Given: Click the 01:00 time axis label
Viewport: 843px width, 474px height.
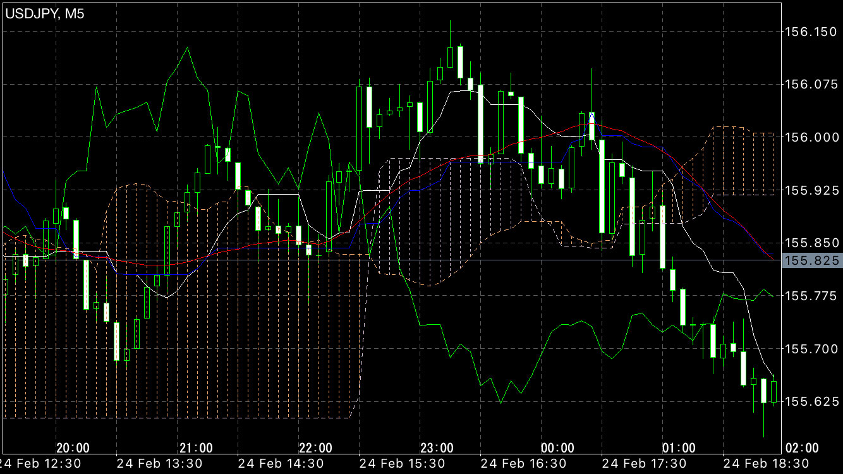Looking at the screenshot, I should [x=679, y=448].
